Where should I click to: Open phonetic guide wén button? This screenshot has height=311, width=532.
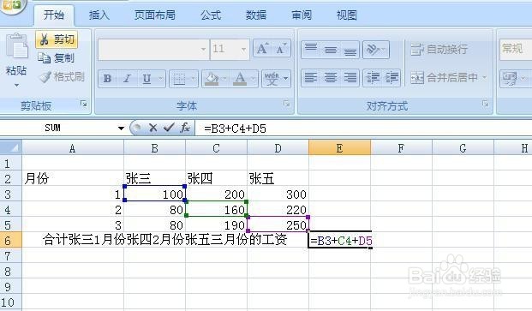tap(276, 79)
